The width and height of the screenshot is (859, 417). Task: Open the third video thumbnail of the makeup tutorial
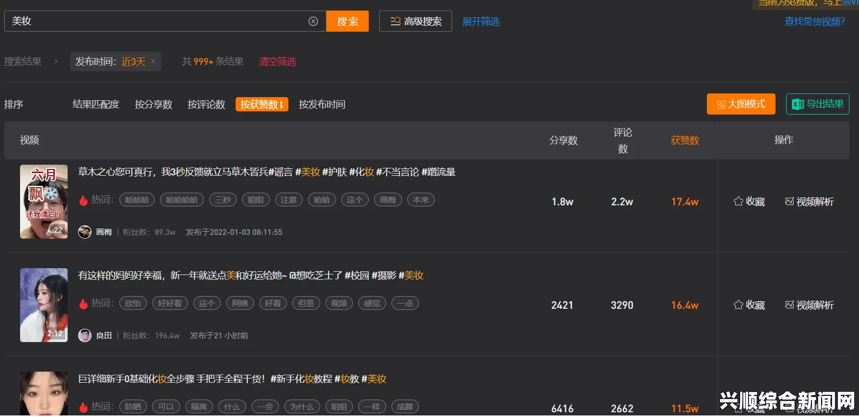click(44, 393)
